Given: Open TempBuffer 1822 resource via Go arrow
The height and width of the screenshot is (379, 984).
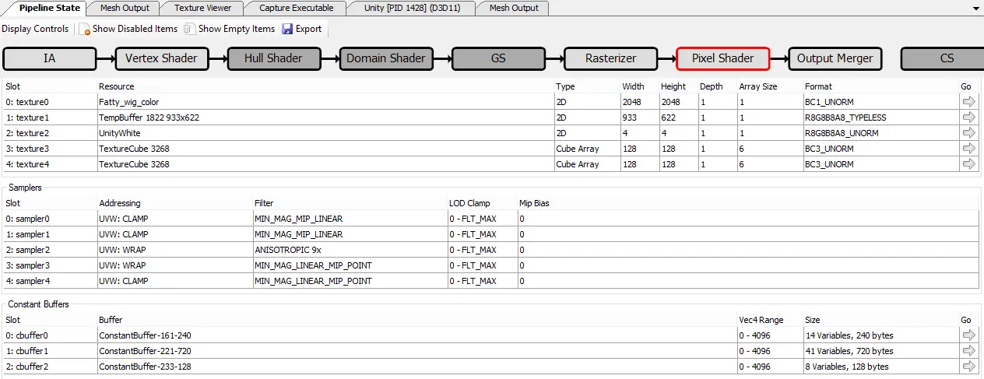Looking at the screenshot, I should coord(968,118).
